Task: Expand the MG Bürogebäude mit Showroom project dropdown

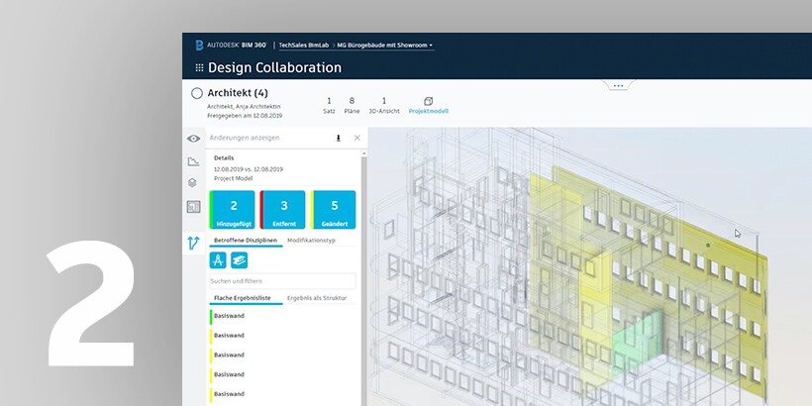Action: 385,46
